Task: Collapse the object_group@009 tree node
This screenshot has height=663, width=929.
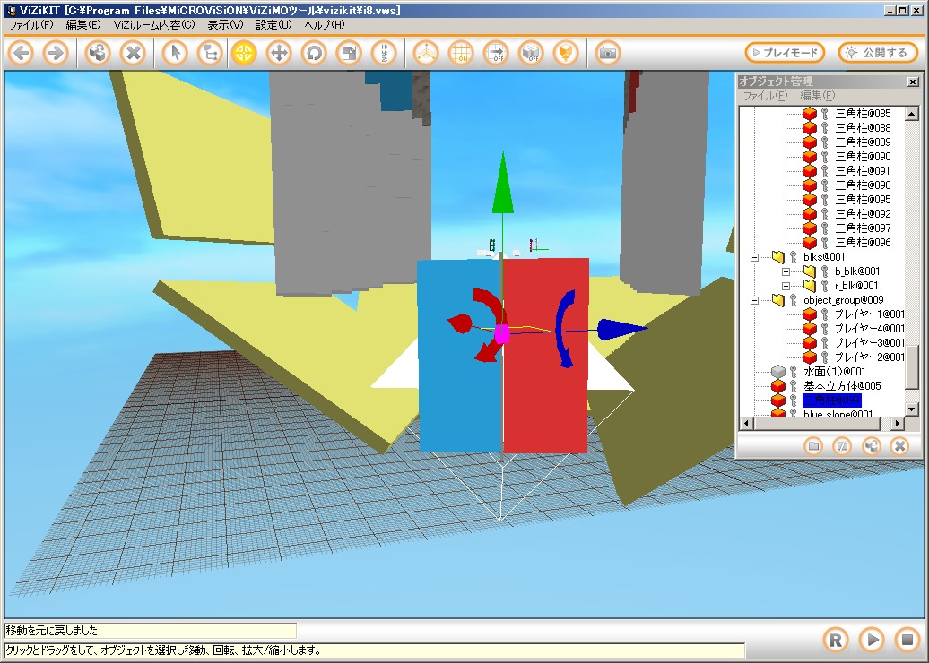Action: (755, 300)
